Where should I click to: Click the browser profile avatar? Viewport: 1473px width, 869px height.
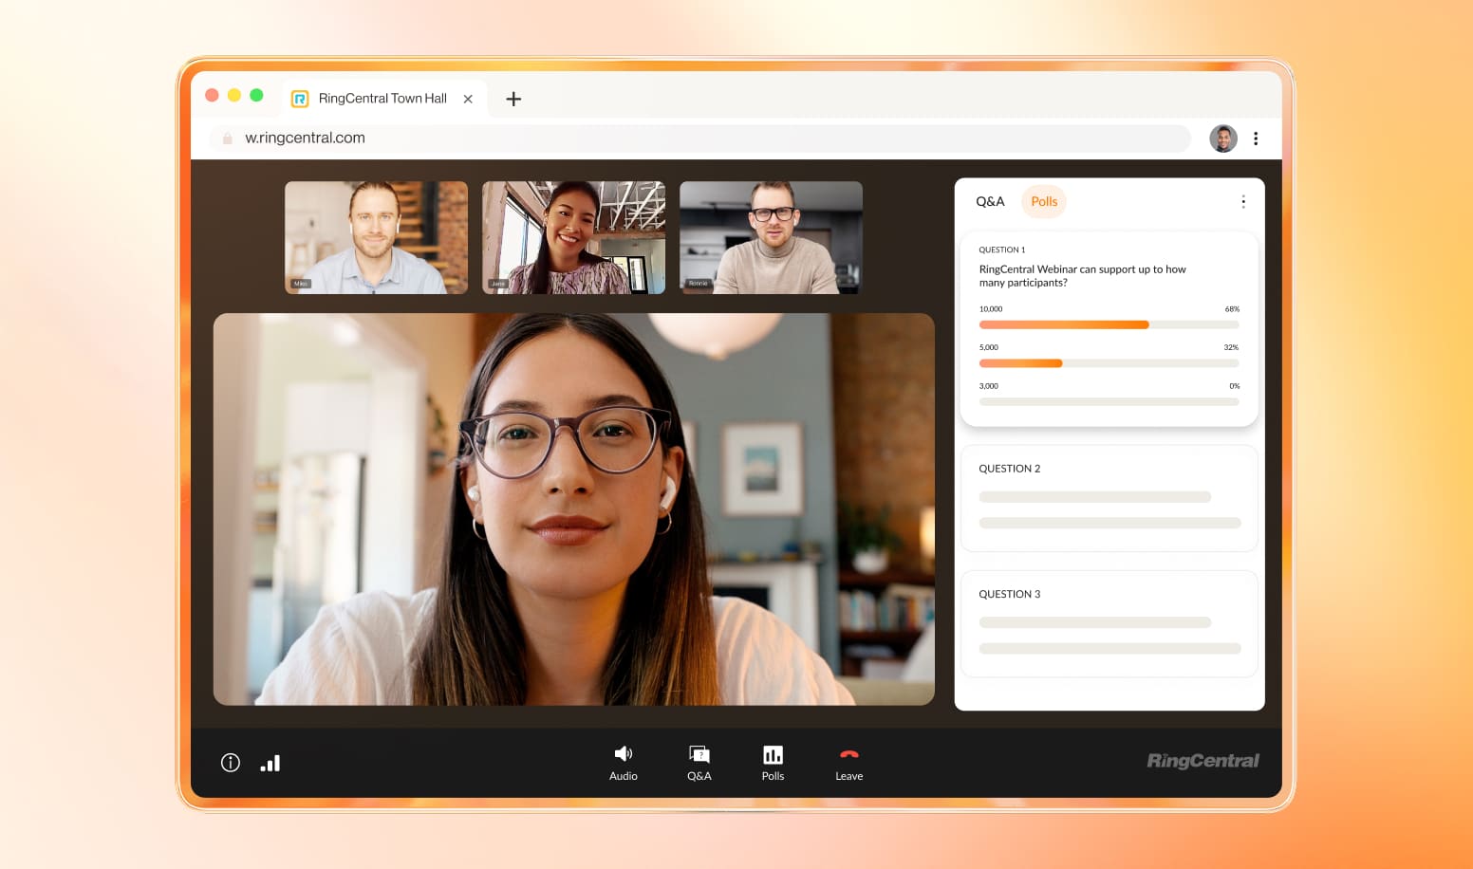click(x=1222, y=139)
